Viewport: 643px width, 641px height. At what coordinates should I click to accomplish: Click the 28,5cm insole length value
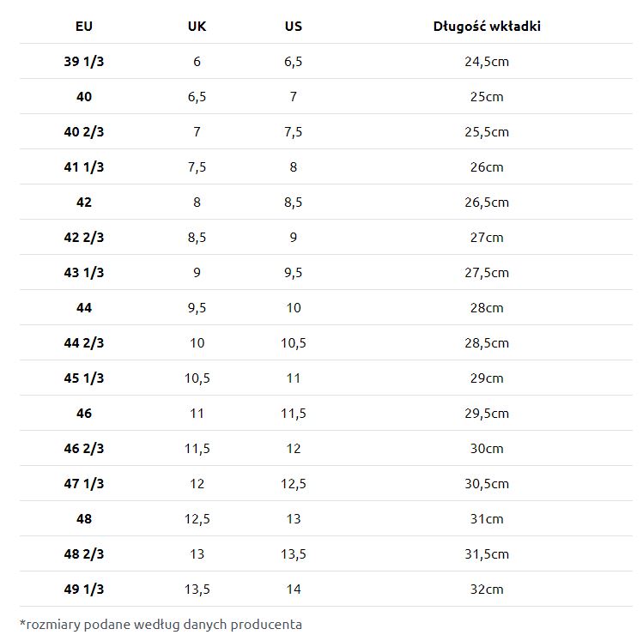[x=487, y=343]
